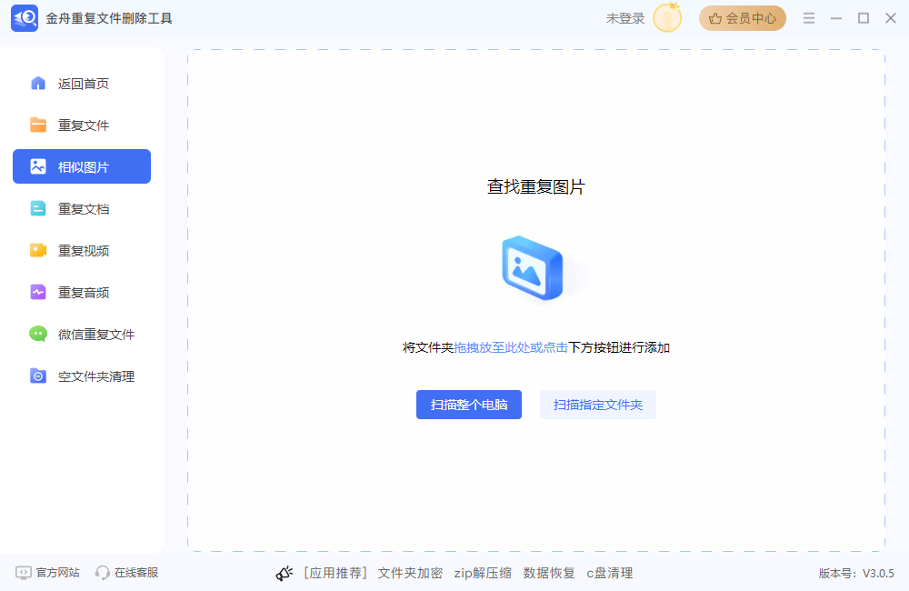Screen dimensions: 909x591
Task: Click the video camera icon for 重复视频
Action: [37, 250]
